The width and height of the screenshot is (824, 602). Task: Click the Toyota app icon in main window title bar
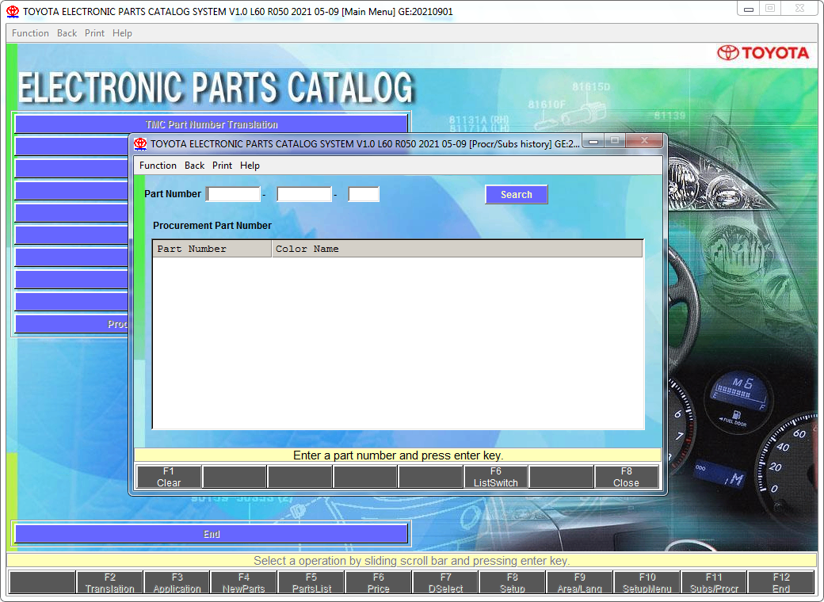click(13, 12)
